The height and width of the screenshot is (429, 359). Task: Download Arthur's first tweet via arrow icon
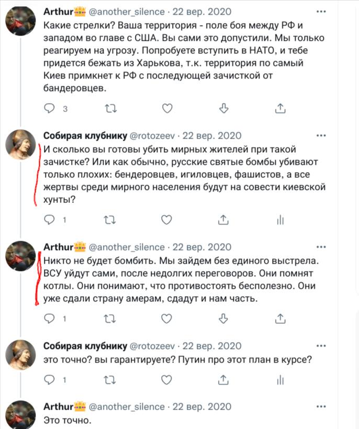[x=224, y=108]
